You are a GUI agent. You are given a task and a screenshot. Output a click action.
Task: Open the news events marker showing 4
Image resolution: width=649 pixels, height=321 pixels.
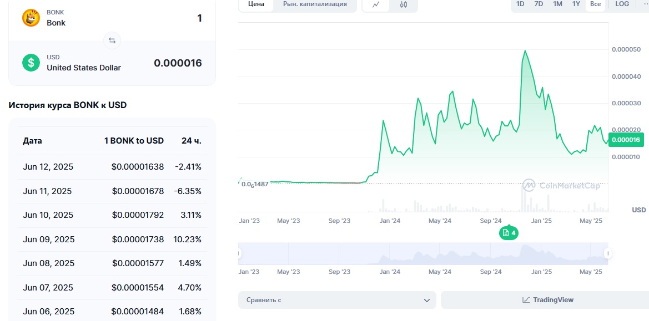pos(509,233)
